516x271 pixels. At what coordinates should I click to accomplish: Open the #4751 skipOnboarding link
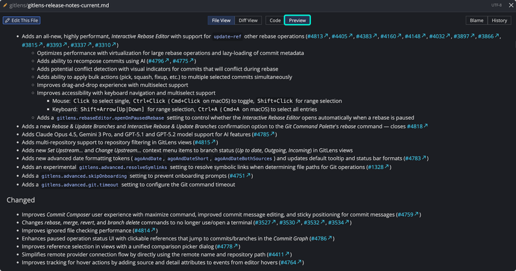click(x=240, y=176)
